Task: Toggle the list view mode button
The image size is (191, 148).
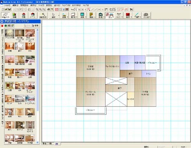Action: 9,26
